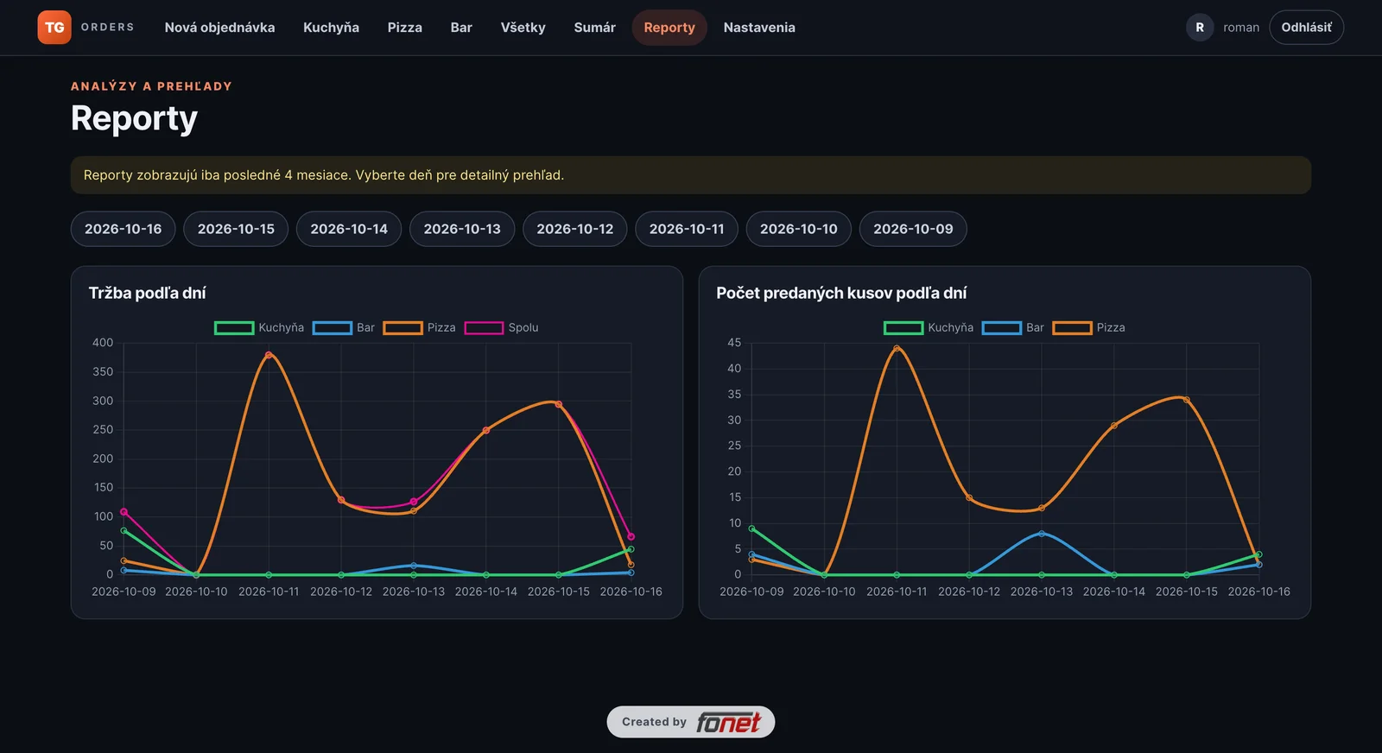The width and height of the screenshot is (1382, 753).
Task: Select the Reporty nav tab
Action: pos(669,28)
